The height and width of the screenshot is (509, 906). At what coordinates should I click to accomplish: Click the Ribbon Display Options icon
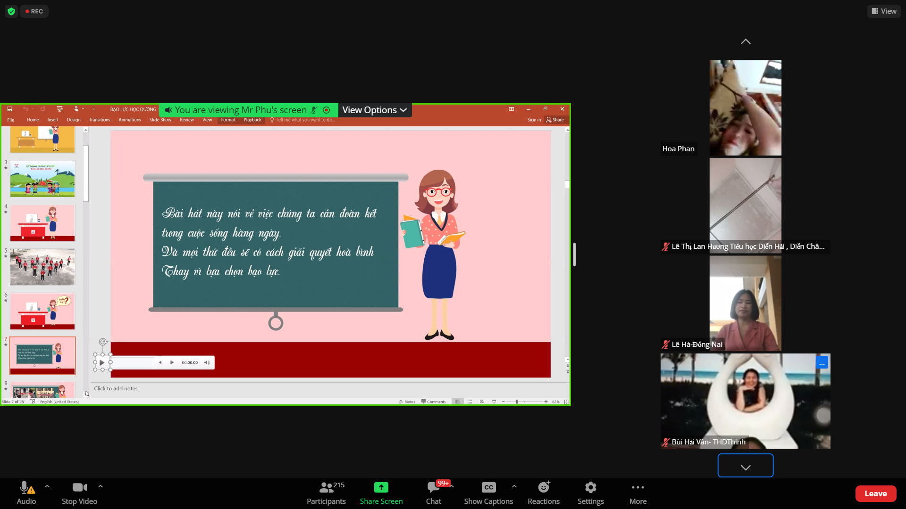coord(512,109)
